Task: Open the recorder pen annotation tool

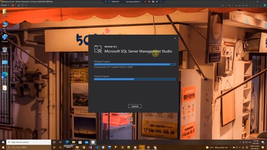Action: point(157,2)
